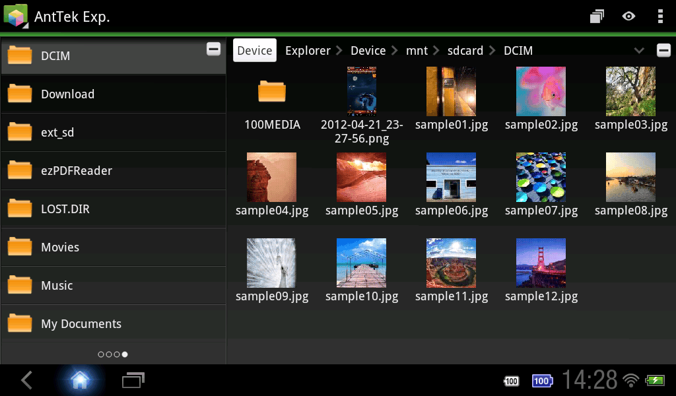Open LOST.DIR folder

click(114, 209)
